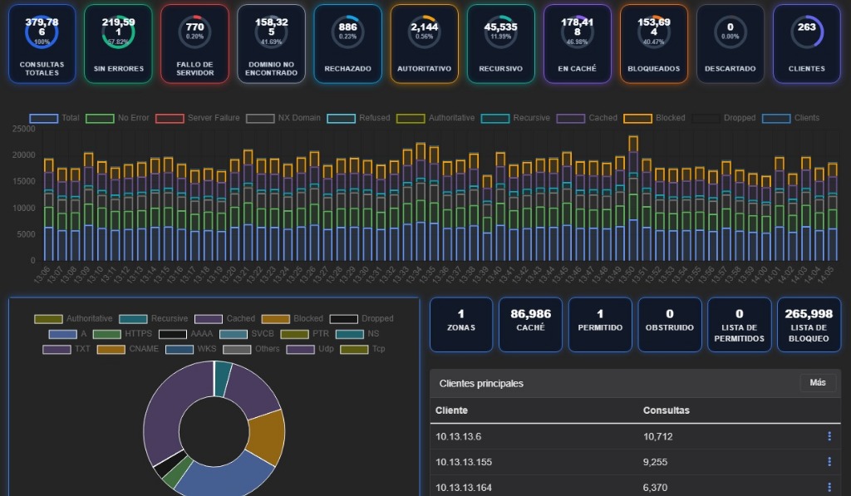This screenshot has height=496, width=851.
Task: Toggle the SVCB record type legend
Action: [247, 334]
